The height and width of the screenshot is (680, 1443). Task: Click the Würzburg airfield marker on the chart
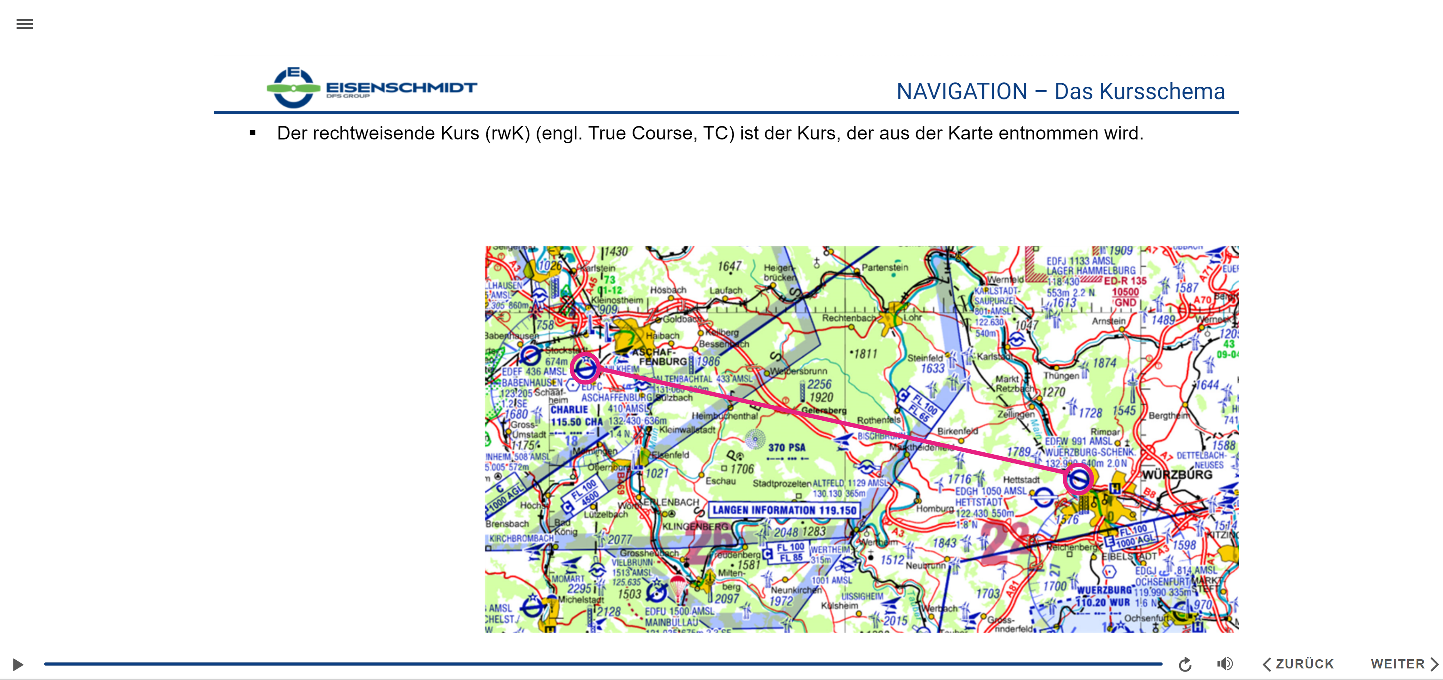(1078, 480)
